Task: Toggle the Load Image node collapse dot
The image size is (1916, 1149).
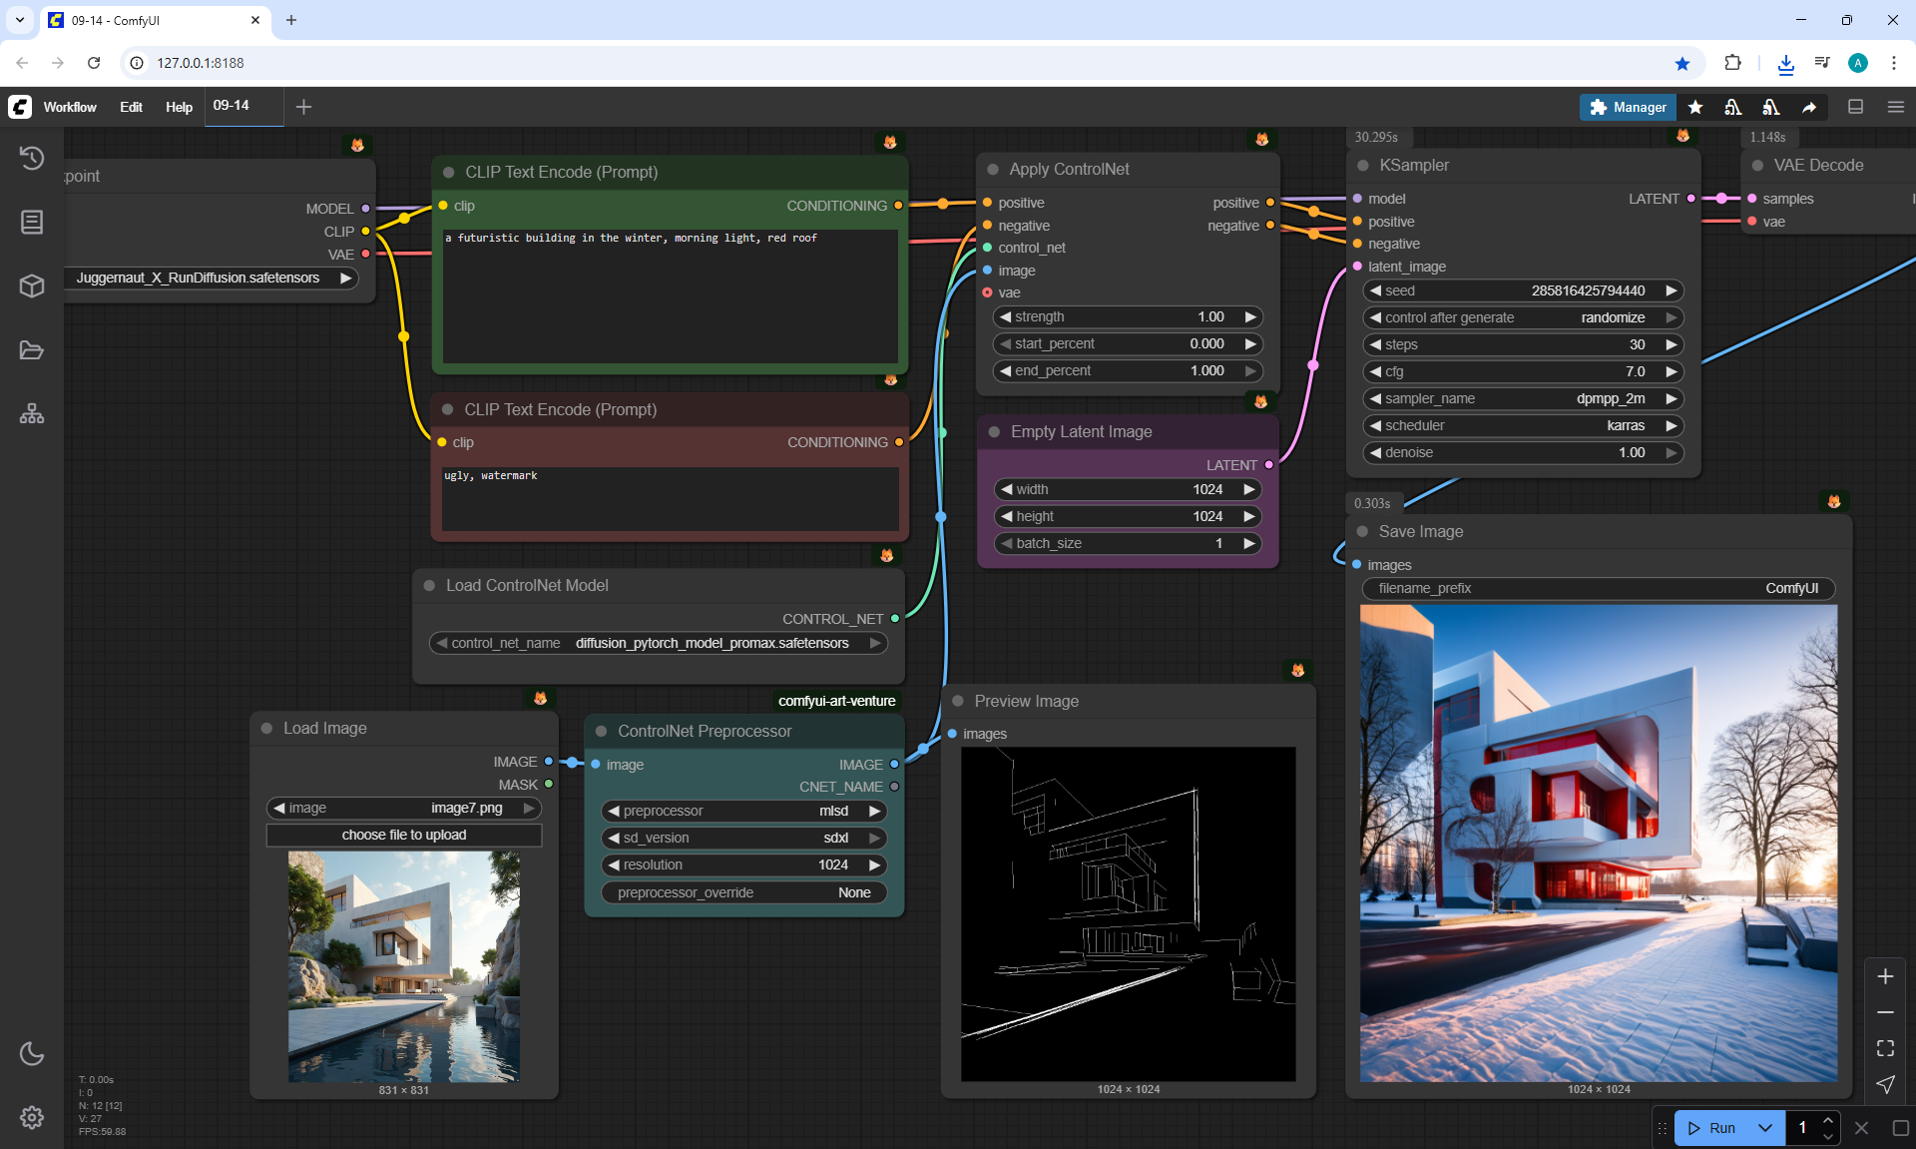Action: [266, 729]
